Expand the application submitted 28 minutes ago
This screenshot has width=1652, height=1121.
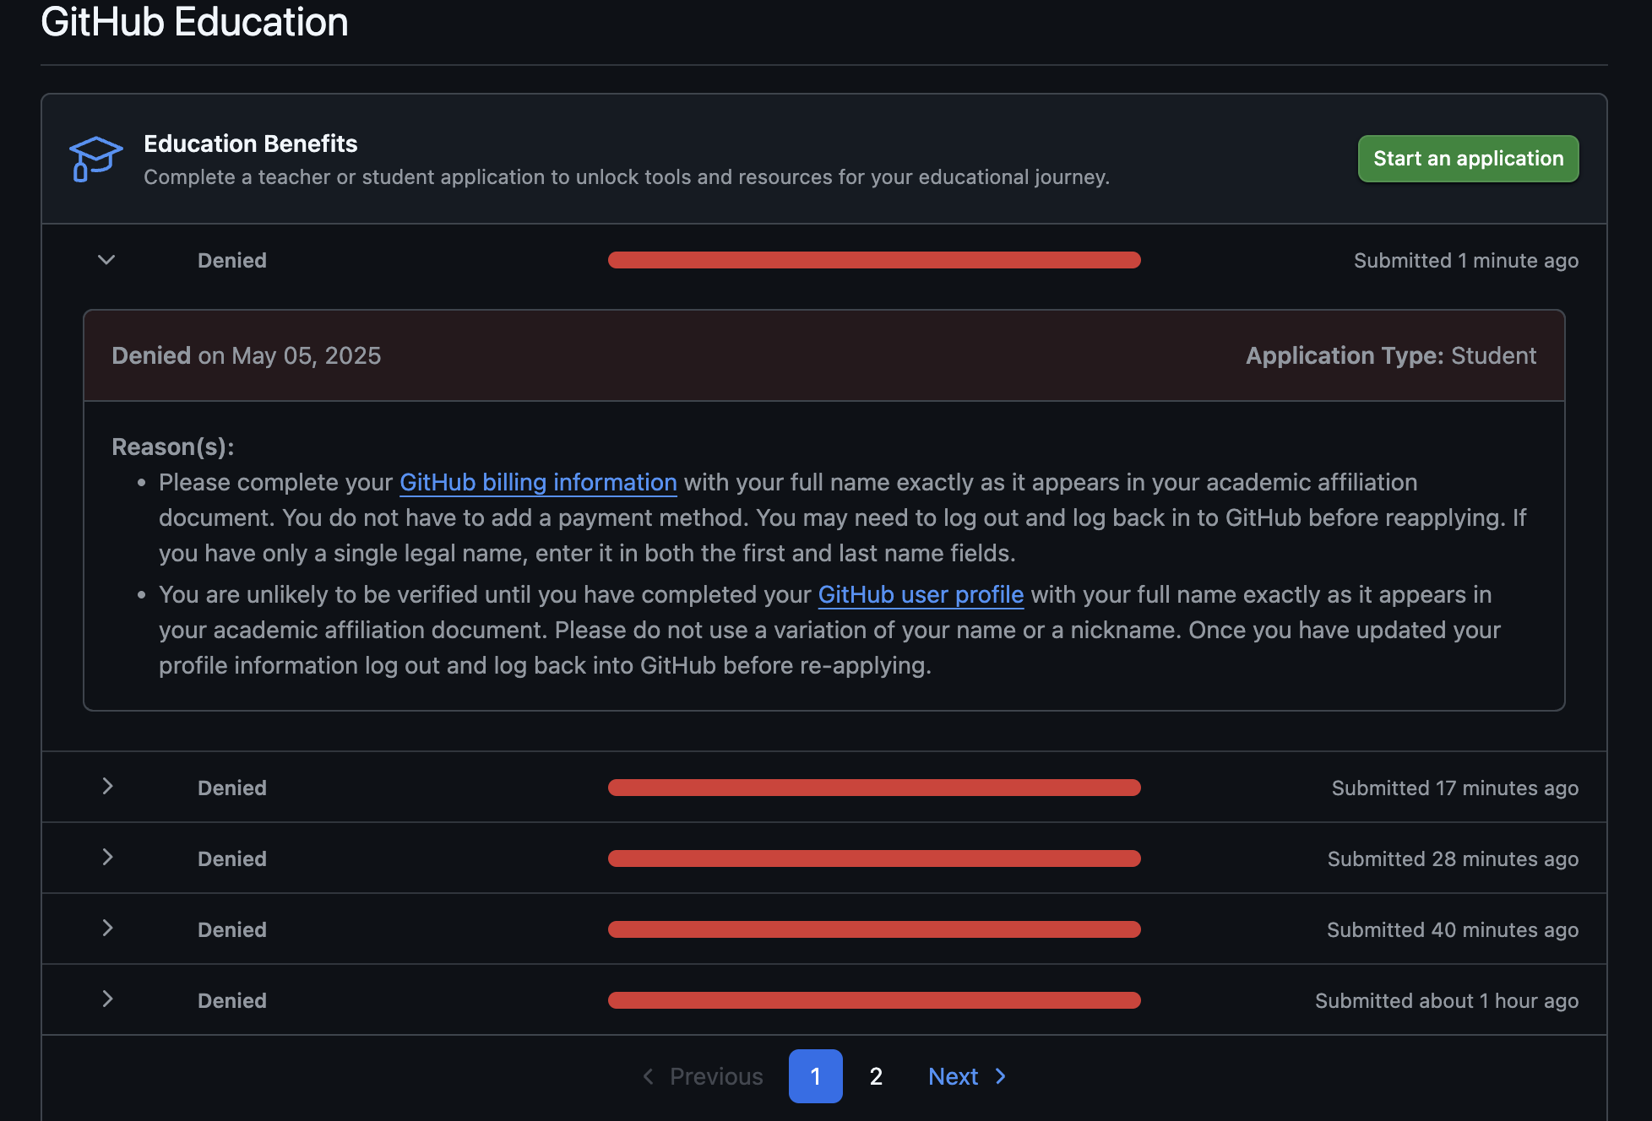pyautogui.click(x=107, y=858)
